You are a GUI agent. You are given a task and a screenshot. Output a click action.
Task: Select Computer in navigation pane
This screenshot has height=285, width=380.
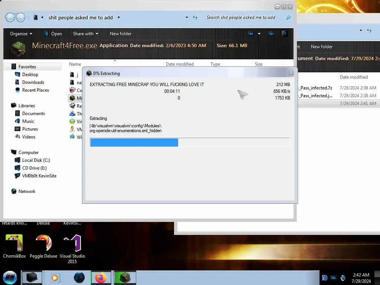tap(28, 153)
